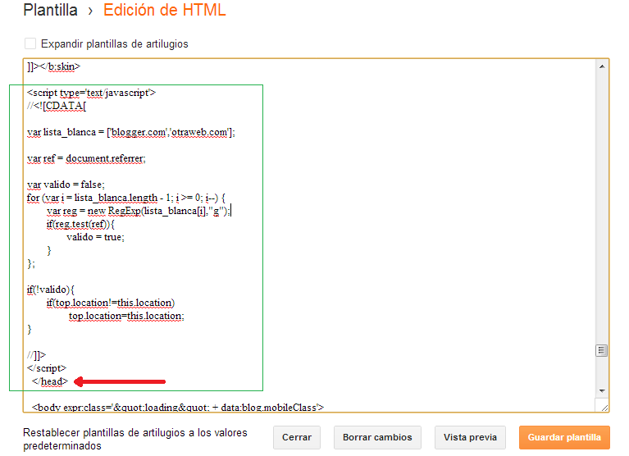Save with Guardar plantilla button
629x456 pixels.
point(564,437)
